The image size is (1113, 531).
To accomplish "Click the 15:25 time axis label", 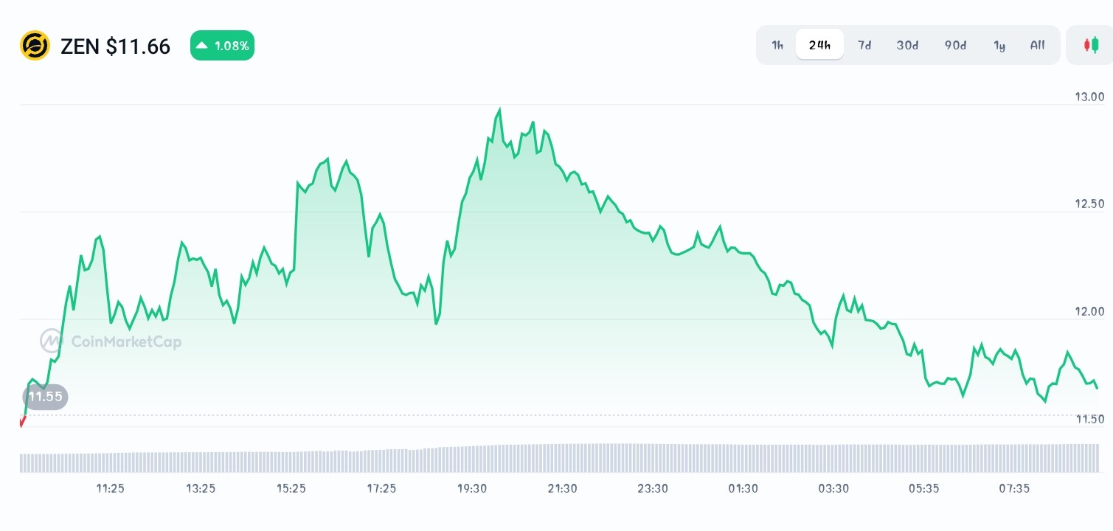I will pos(291,488).
